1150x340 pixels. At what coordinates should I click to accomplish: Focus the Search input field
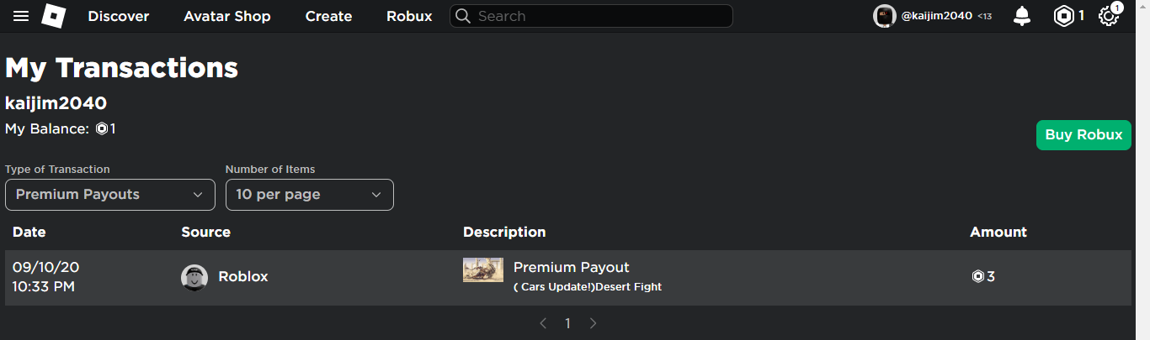(x=598, y=16)
